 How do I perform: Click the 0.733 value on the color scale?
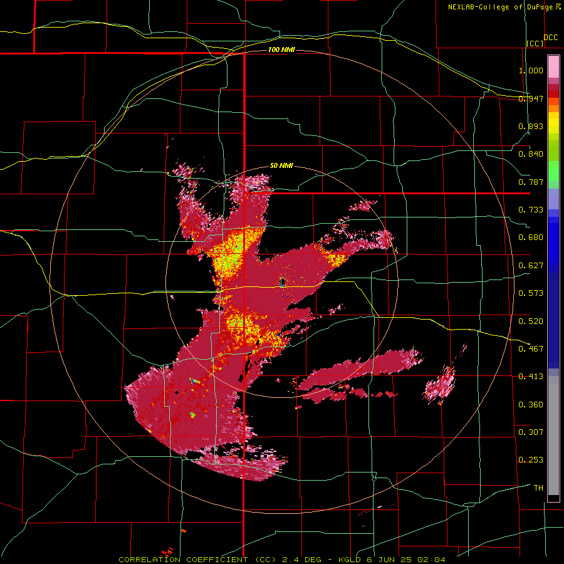(x=531, y=210)
